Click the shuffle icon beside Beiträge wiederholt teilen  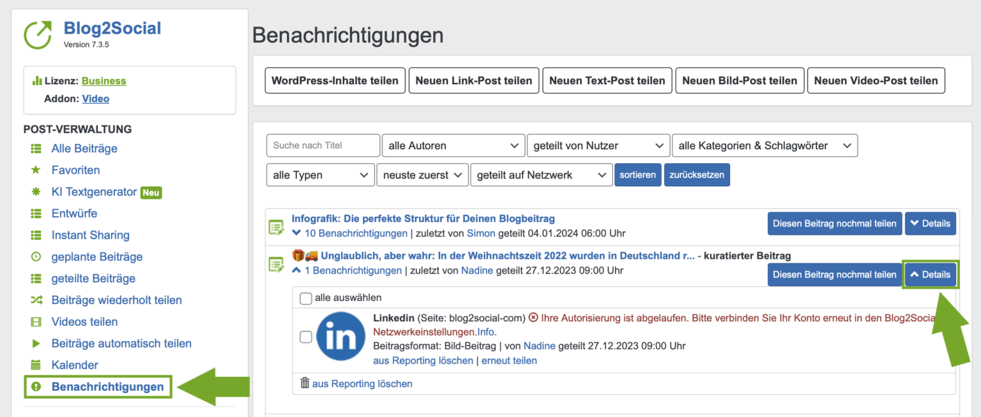pos(36,300)
